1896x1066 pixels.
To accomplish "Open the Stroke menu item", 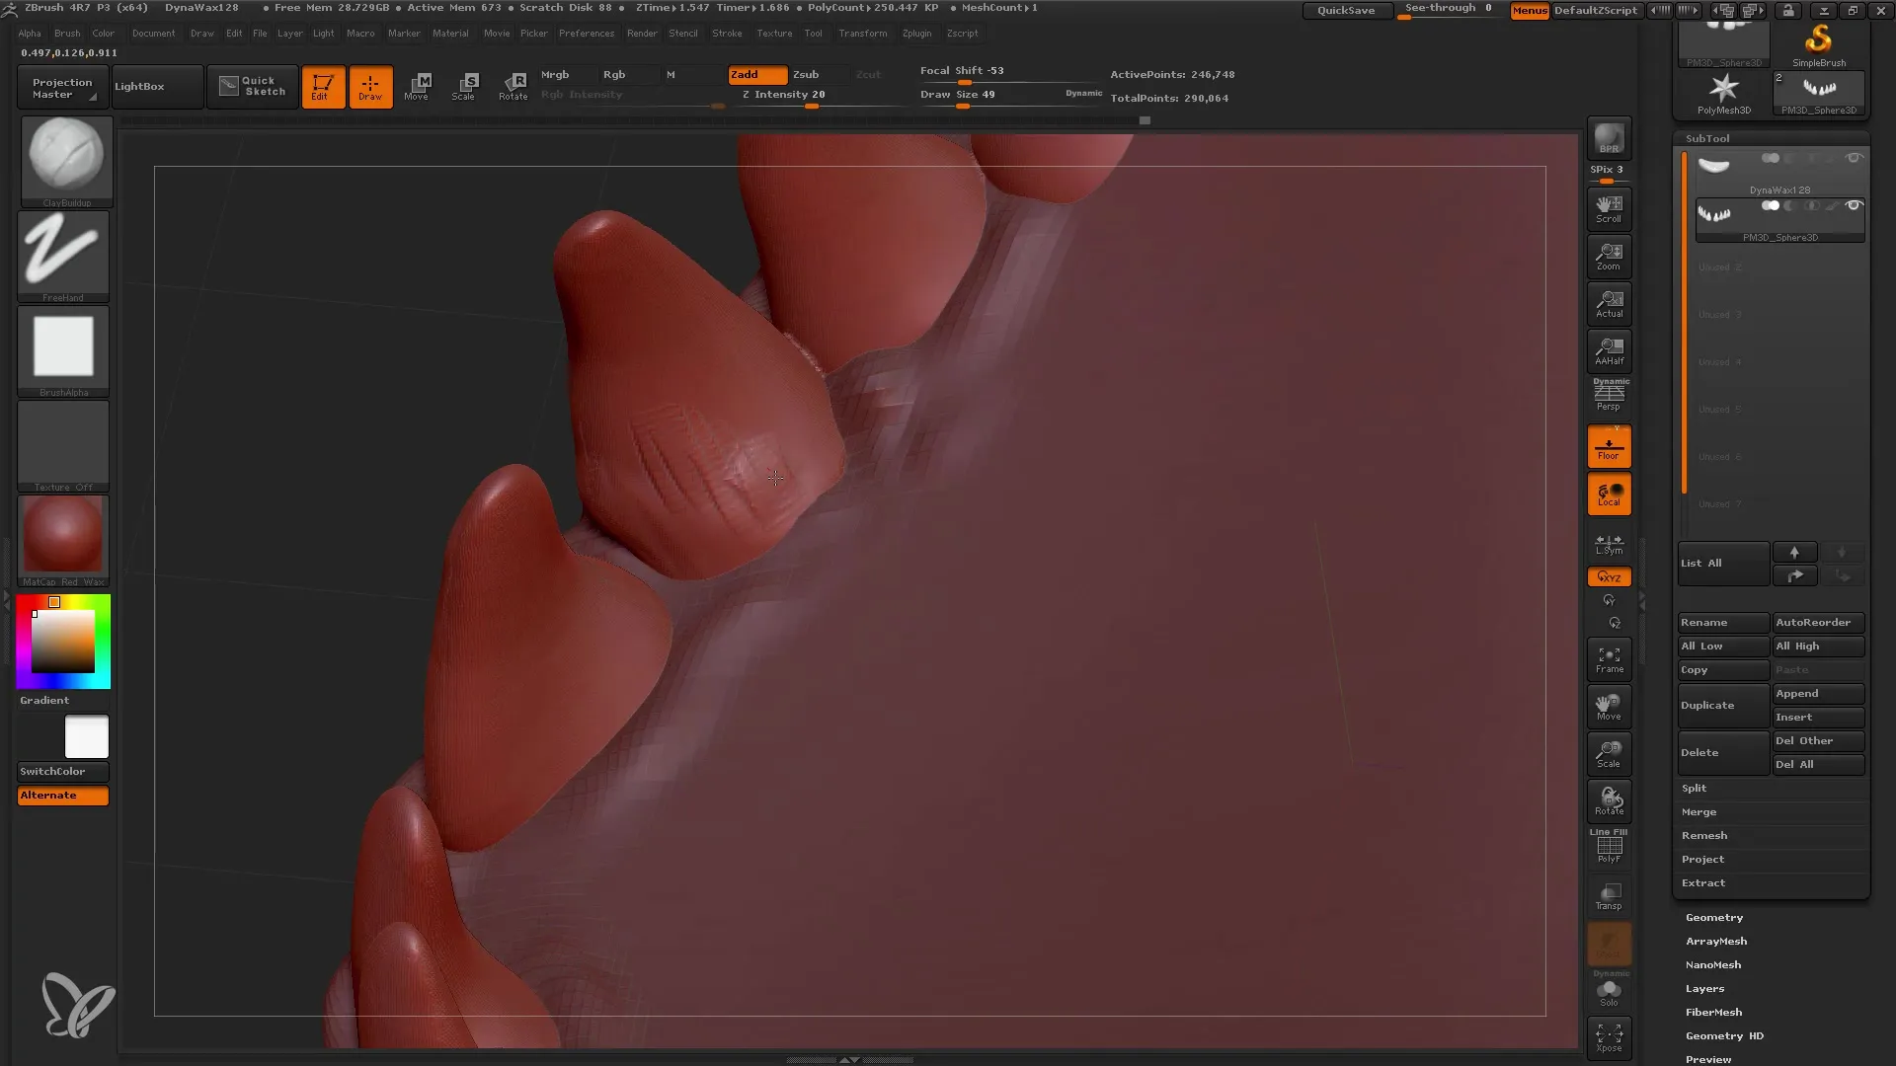I will pyautogui.click(x=727, y=33).
